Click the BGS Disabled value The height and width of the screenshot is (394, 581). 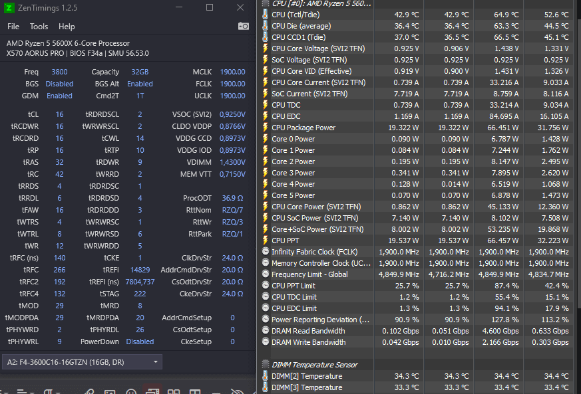[59, 84]
